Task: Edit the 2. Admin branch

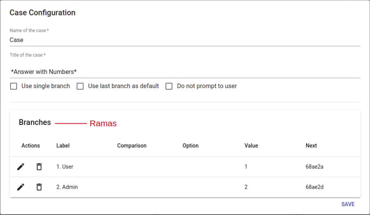Action: (21, 187)
